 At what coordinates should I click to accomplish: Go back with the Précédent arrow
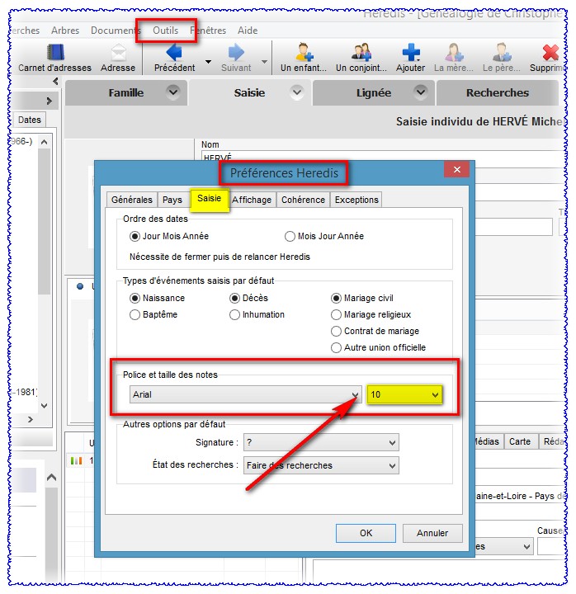(x=174, y=52)
